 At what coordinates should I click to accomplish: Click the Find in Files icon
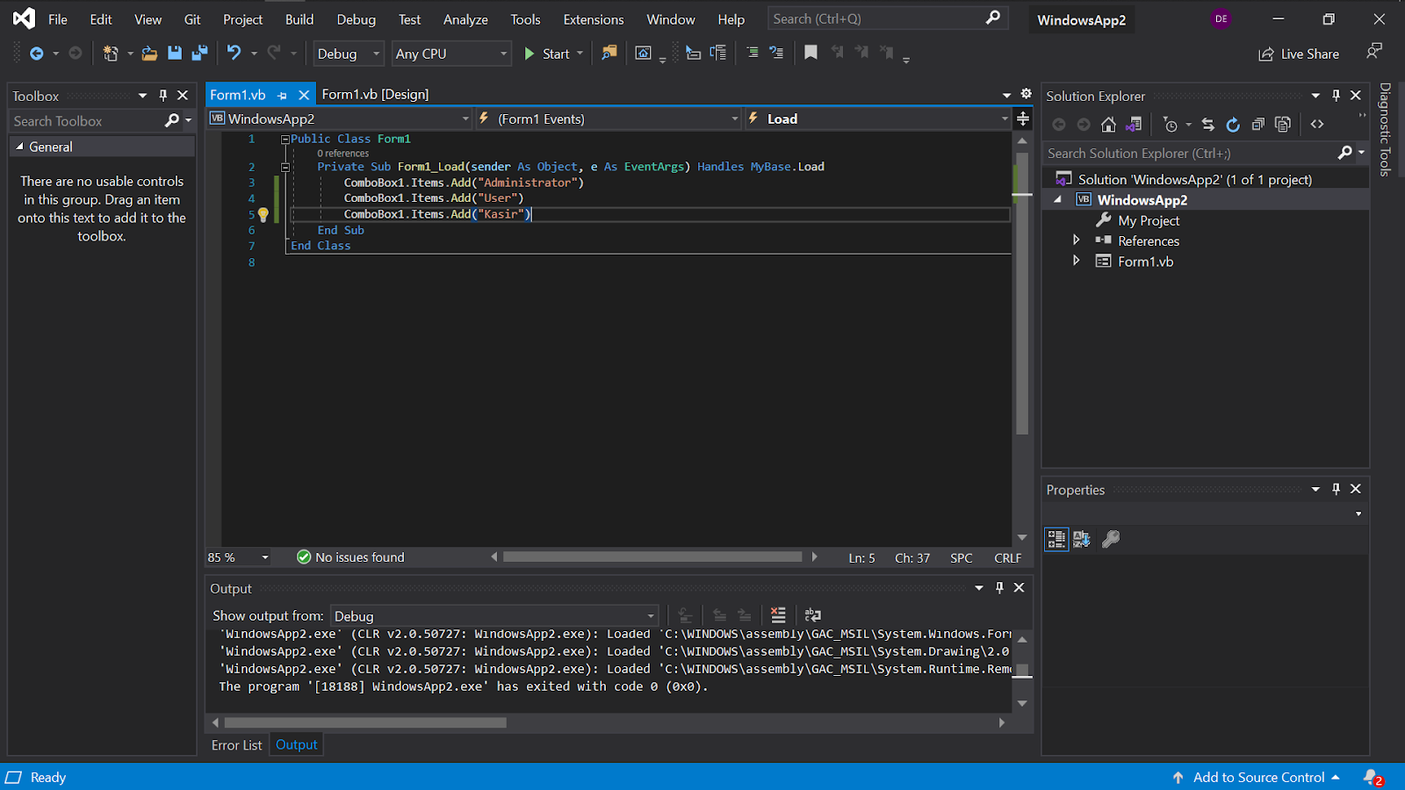click(x=609, y=54)
